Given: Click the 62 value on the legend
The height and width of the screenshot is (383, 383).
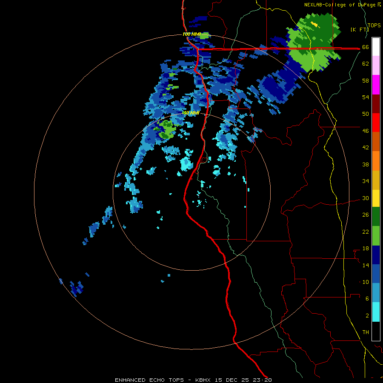Looking at the screenshot, I should pos(366,64).
